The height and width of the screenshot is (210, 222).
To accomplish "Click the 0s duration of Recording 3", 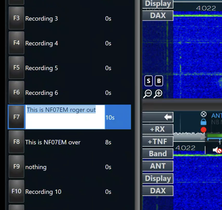I will click(x=108, y=19).
